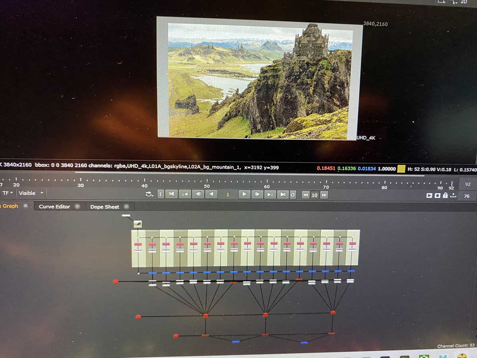Jump to the last frame
This screenshot has height=358, width=477.
283,195
